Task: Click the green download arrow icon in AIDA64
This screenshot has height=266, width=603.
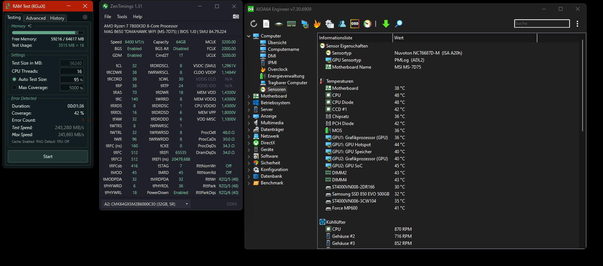Action: click(386, 24)
